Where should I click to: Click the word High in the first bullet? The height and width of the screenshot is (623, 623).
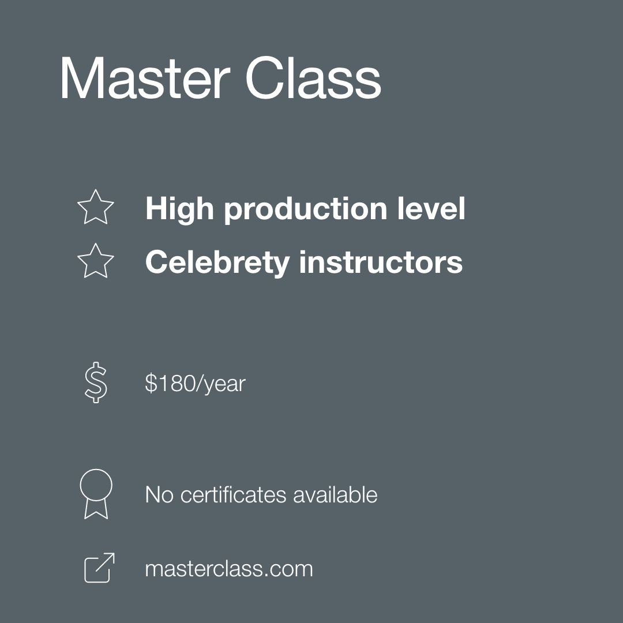point(179,209)
